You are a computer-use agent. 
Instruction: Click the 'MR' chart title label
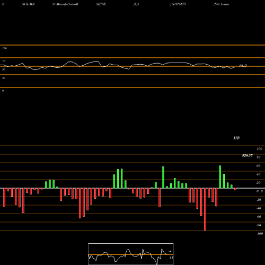[x=236, y=138]
